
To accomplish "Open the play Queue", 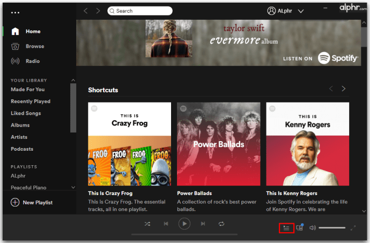I will point(286,228).
